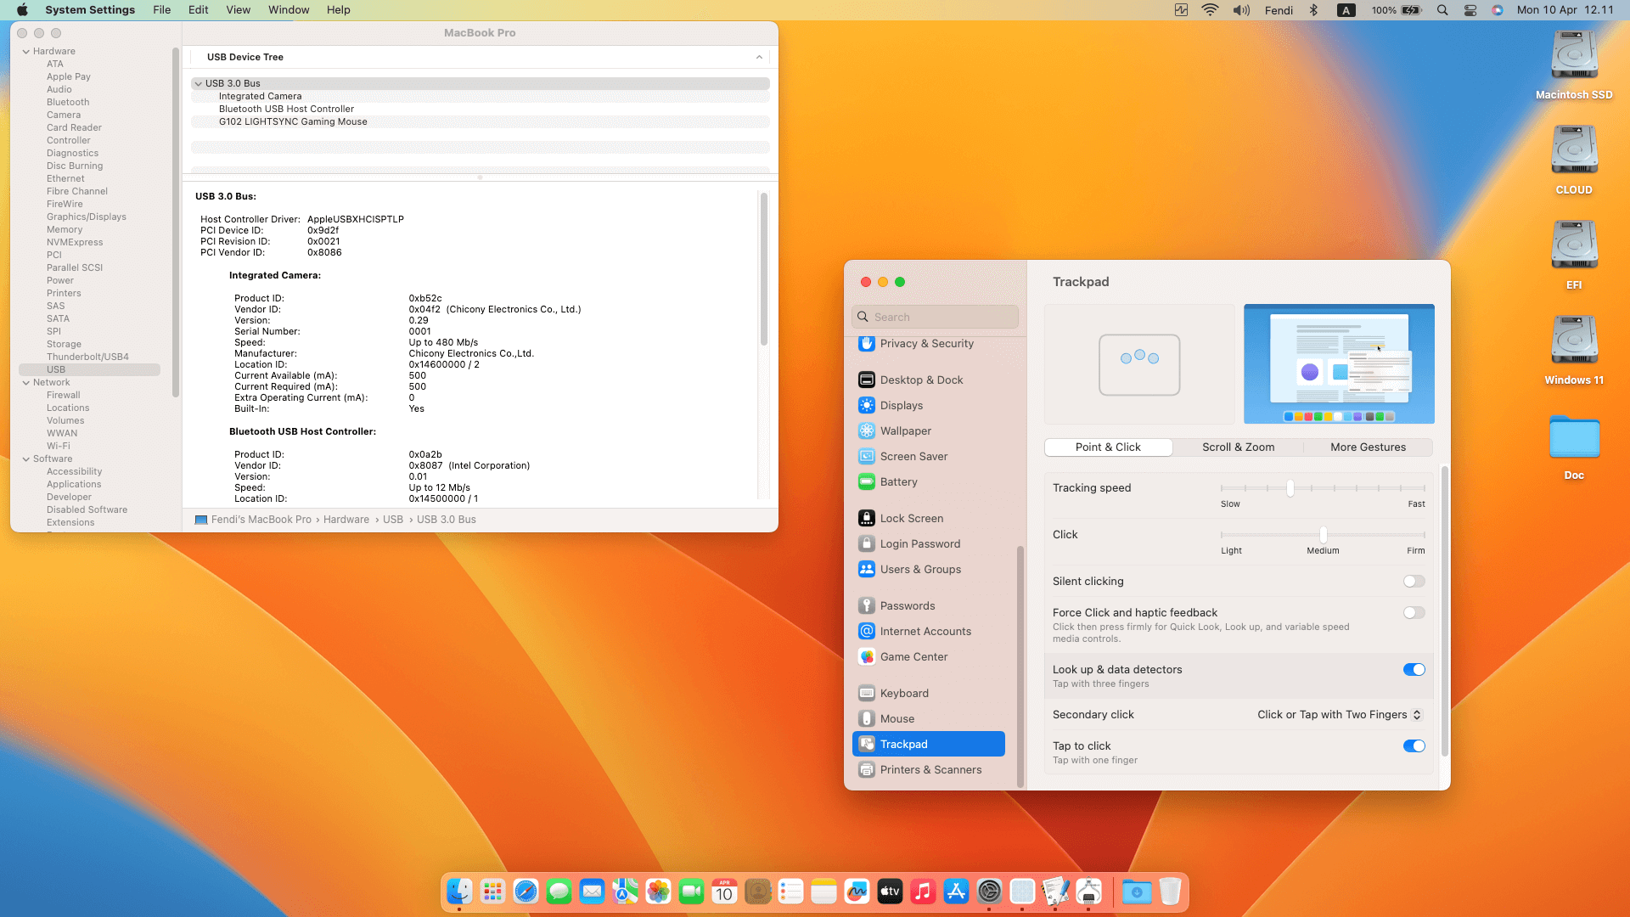Open Control Center from menu bar
1630x917 pixels.
tap(1470, 10)
